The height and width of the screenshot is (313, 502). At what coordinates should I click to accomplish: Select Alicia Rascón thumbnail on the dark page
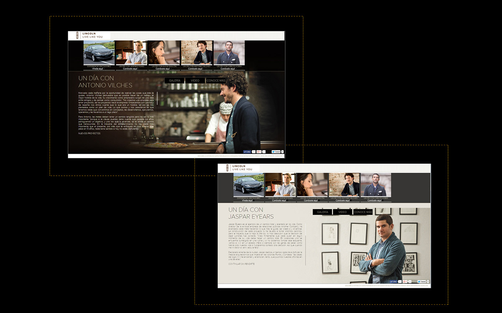[x=164, y=52]
